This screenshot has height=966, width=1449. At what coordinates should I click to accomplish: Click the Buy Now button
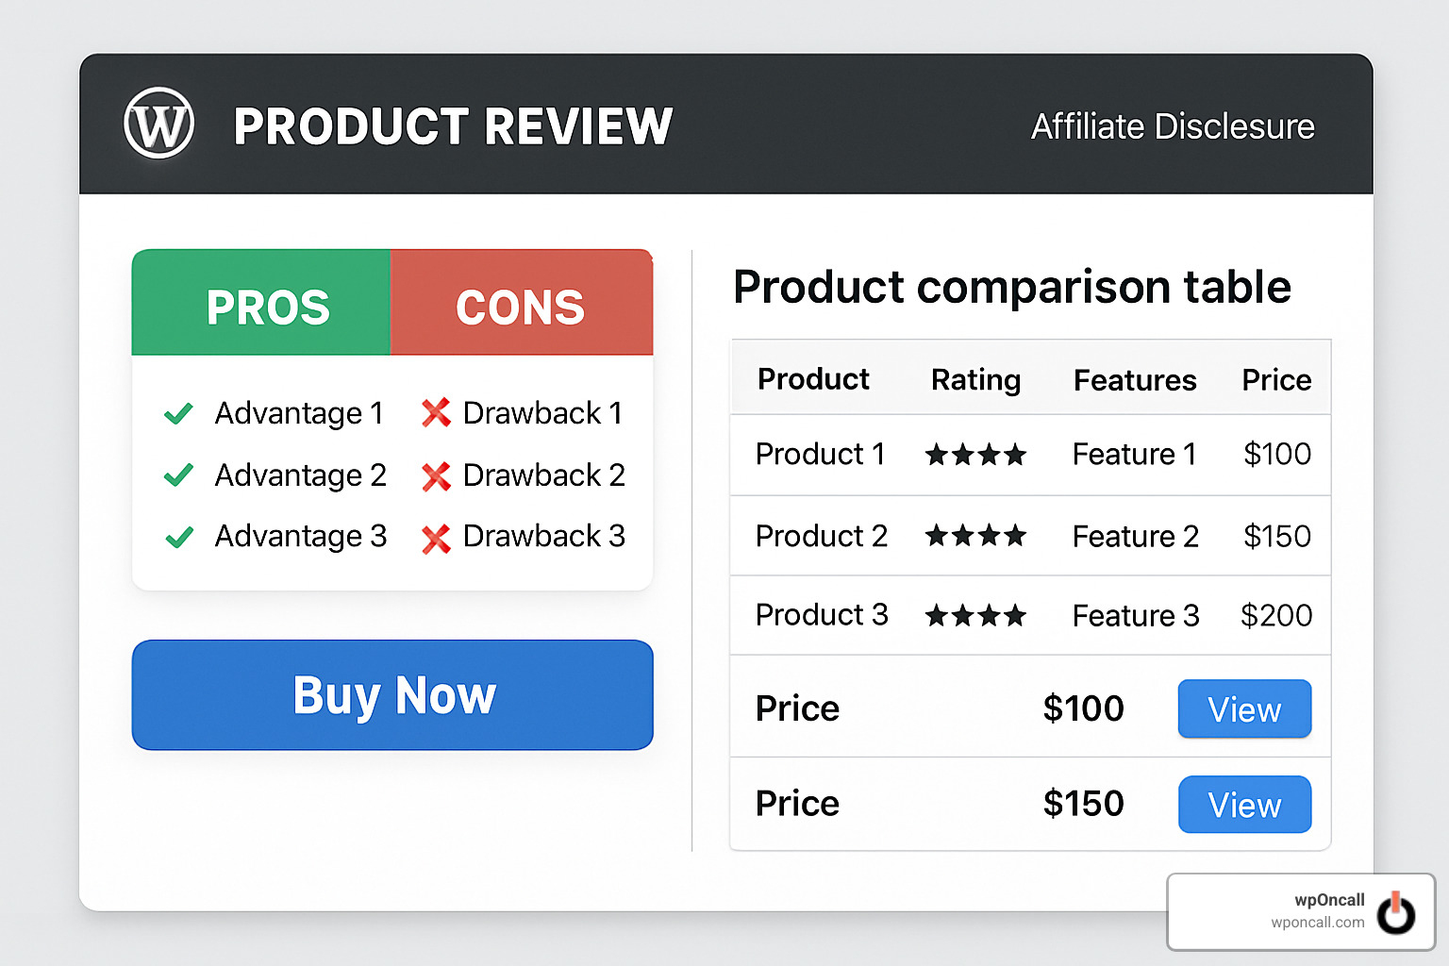coord(392,695)
